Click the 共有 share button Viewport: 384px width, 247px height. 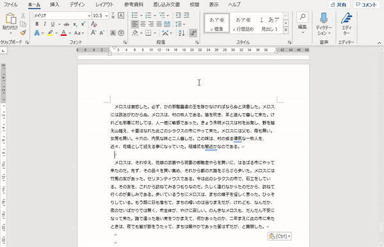coord(339,4)
